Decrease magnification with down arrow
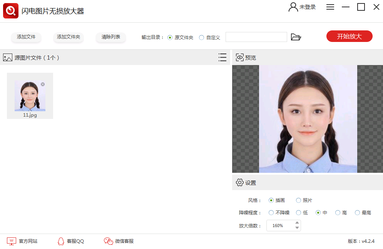Image resolution: width=383 pixels, height=249 pixels. coord(297,228)
